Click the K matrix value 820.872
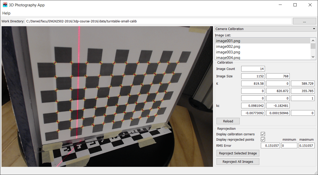This screenshot has width=318, height=175. pos(278,91)
